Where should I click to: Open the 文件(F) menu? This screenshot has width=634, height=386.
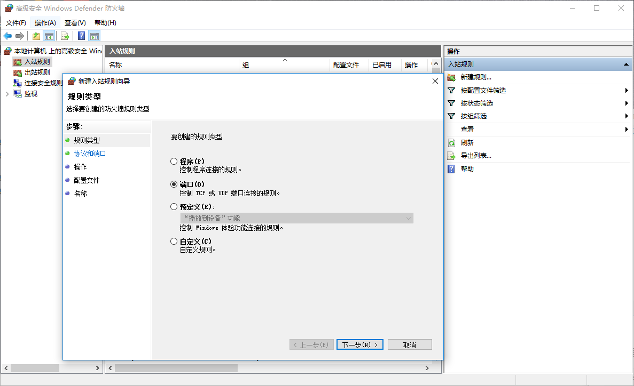16,23
